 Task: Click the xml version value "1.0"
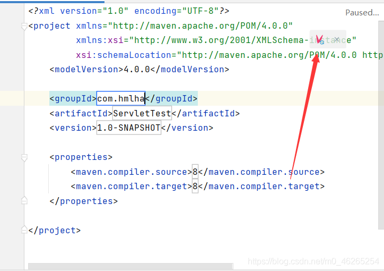[x=115, y=11]
